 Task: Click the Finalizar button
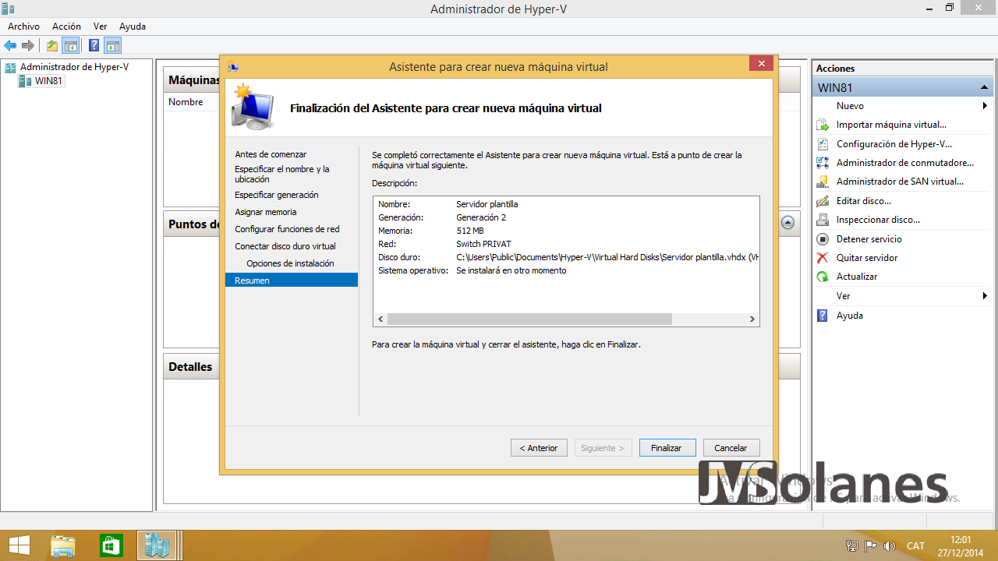point(667,448)
